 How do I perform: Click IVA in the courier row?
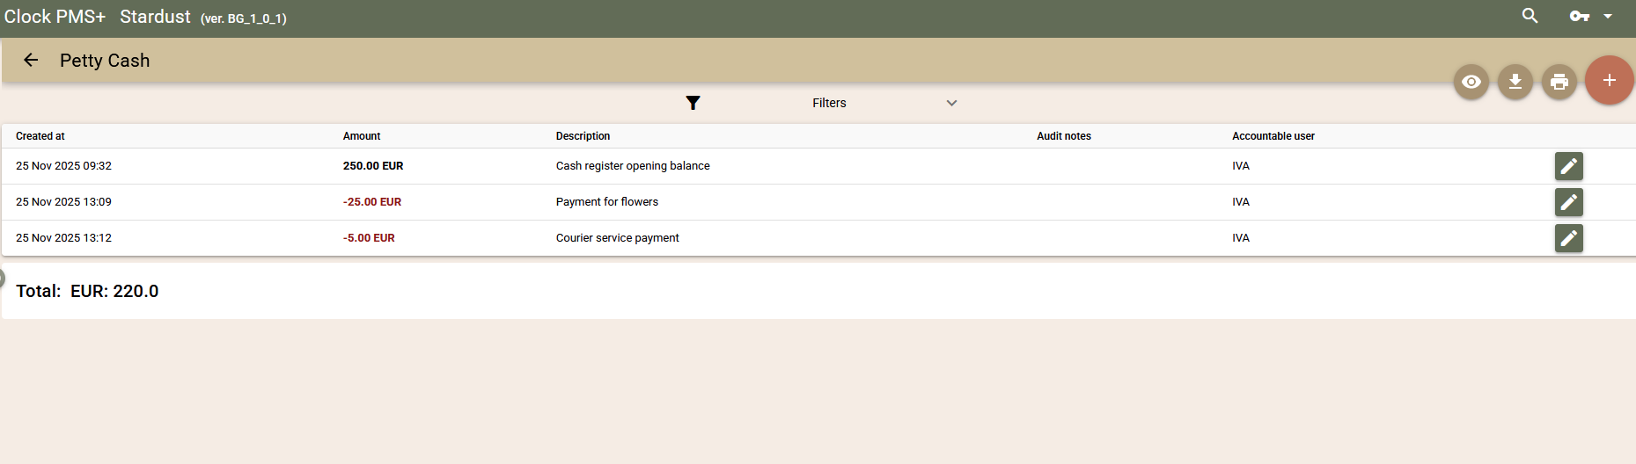pyautogui.click(x=1241, y=238)
